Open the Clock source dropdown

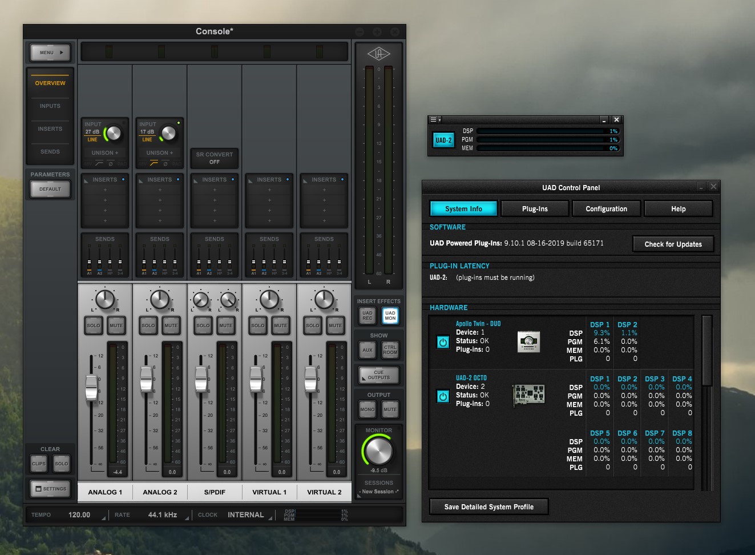click(245, 515)
